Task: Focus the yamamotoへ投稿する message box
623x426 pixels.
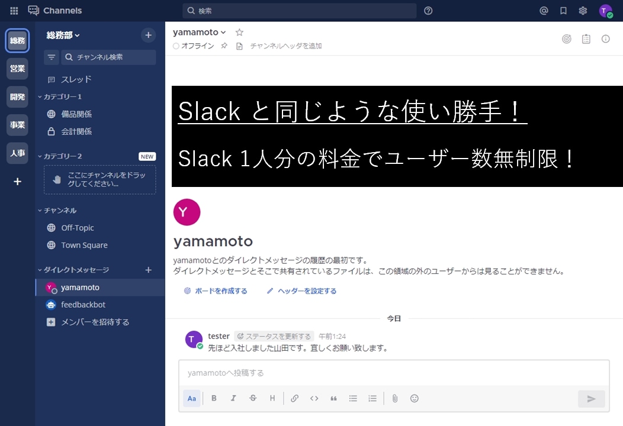Action: pyautogui.click(x=394, y=373)
